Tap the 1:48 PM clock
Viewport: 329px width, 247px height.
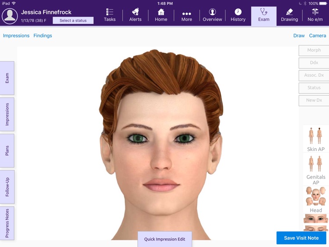[165, 4]
